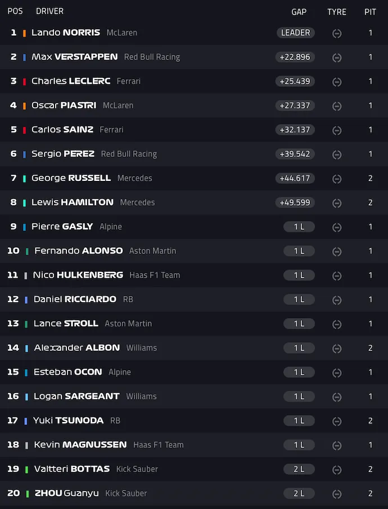Click the red Ferrari color bar beside Leclerc

pyautogui.click(x=24, y=81)
